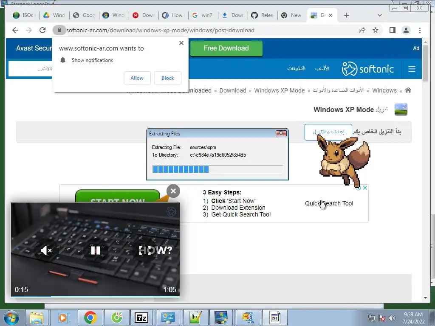Screen dimensions: 435x326
Task: Open 7-Zip from the taskbar
Action: point(141,318)
